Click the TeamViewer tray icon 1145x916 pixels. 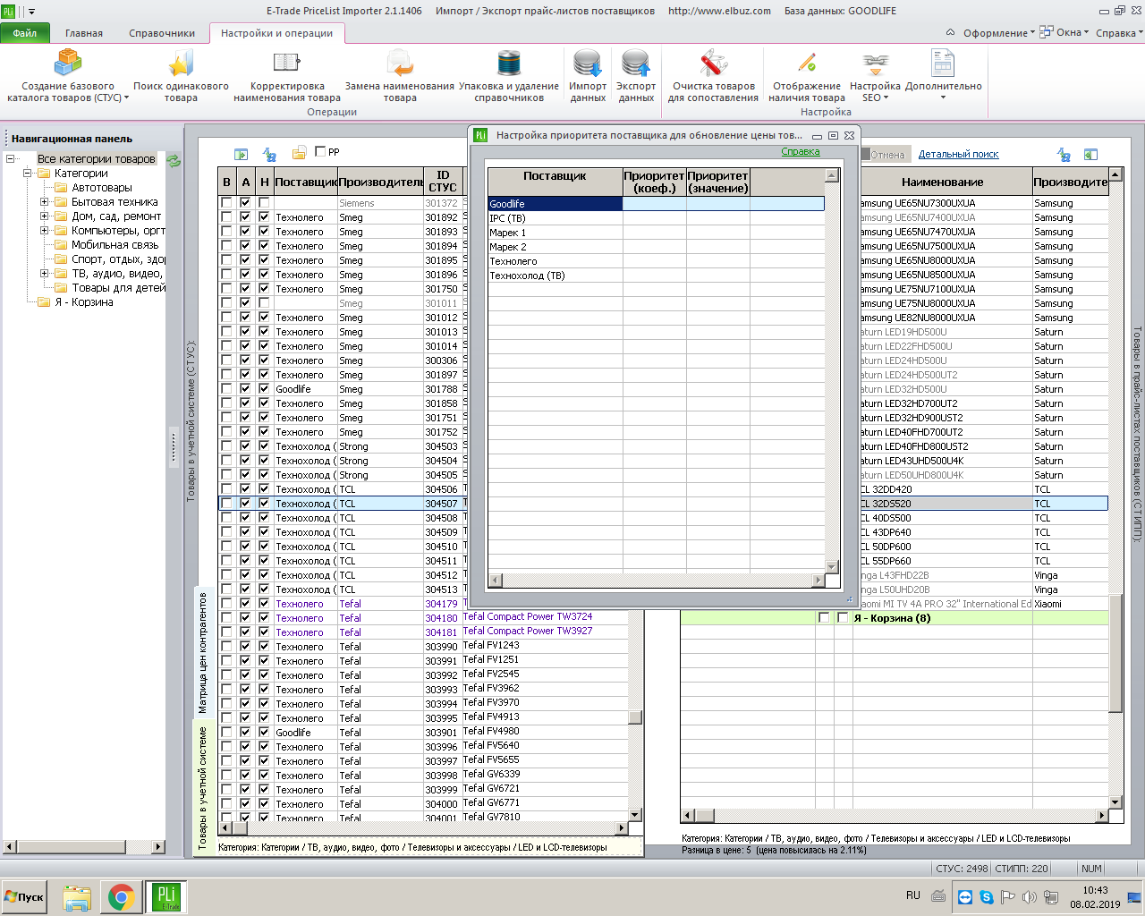965,897
